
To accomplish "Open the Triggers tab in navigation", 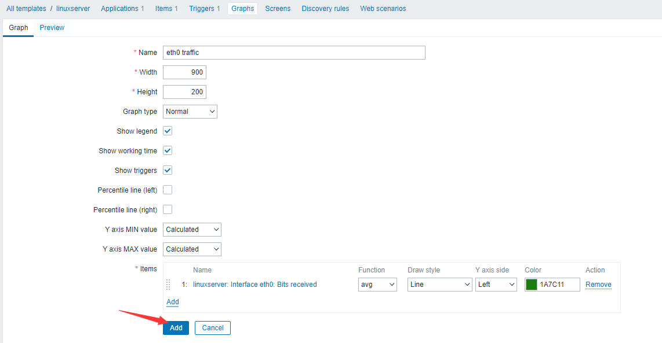I will click(204, 9).
